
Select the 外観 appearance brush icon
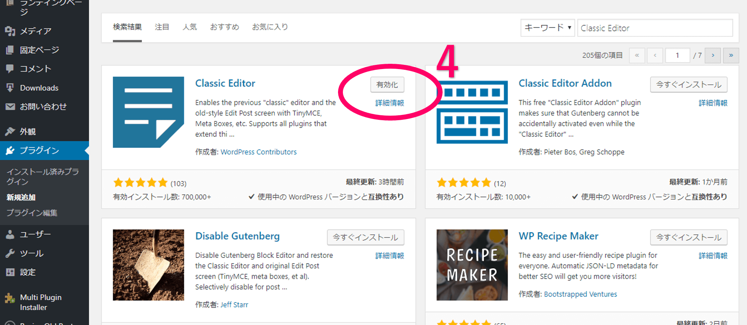(x=10, y=131)
